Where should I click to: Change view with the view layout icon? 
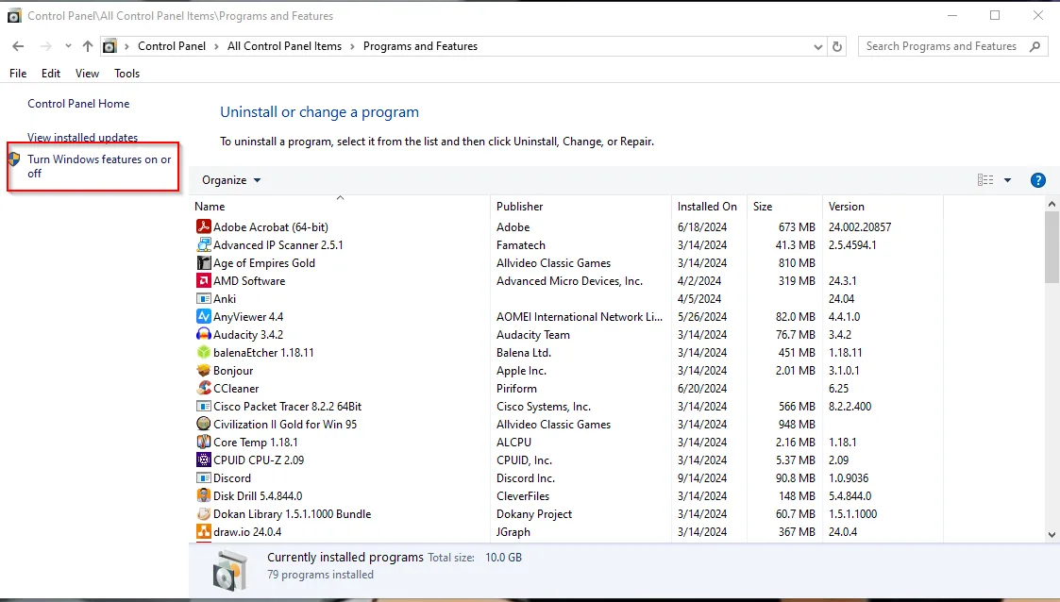(x=985, y=179)
